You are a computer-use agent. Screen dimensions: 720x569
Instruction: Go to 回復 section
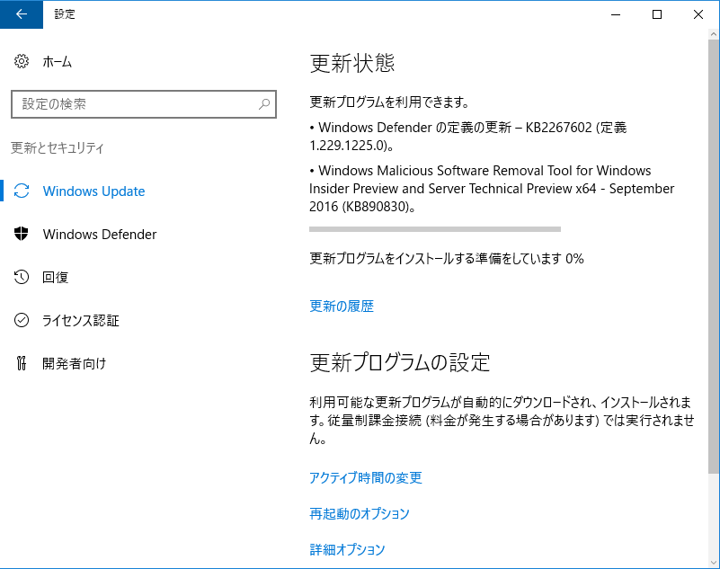coord(55,278)
